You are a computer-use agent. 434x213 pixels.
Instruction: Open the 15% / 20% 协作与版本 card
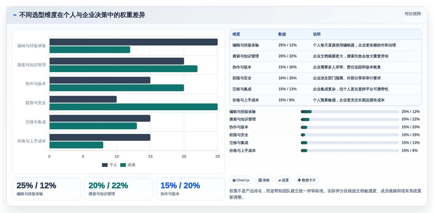click(x=190, y=189)
